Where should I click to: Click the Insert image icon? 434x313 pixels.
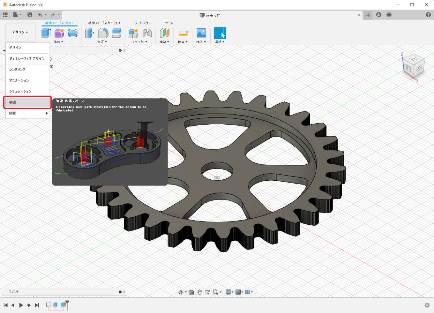tap(201, 33)
